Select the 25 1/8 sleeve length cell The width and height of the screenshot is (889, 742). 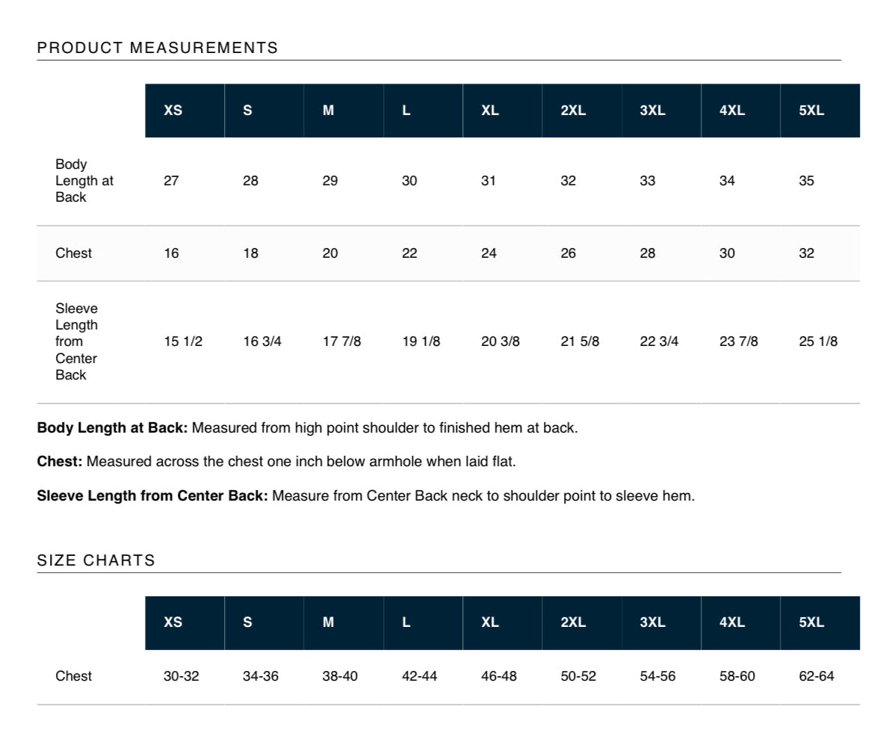818,341
